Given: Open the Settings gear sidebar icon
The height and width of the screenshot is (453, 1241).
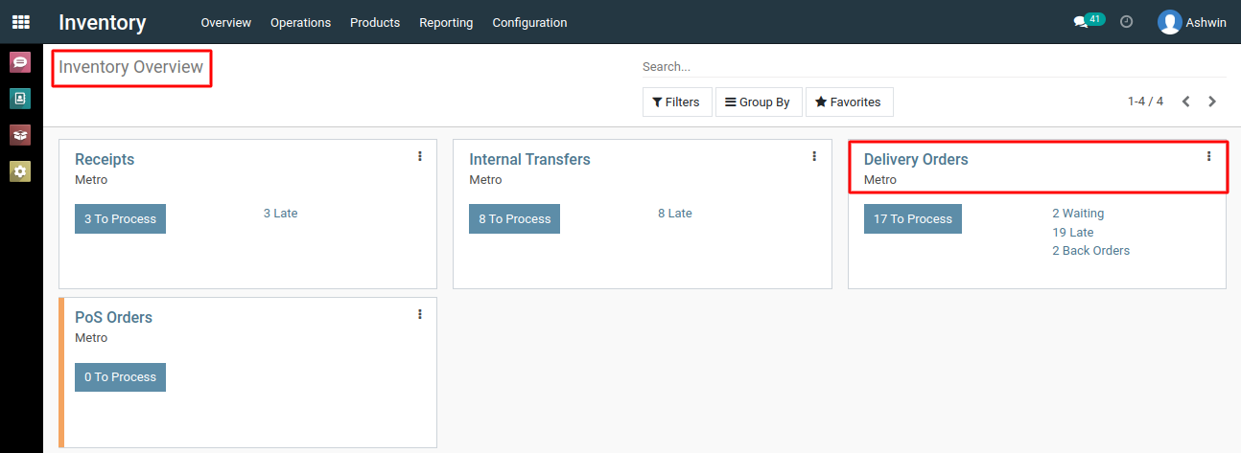Looking at the screenshot, I should (20, 171).
